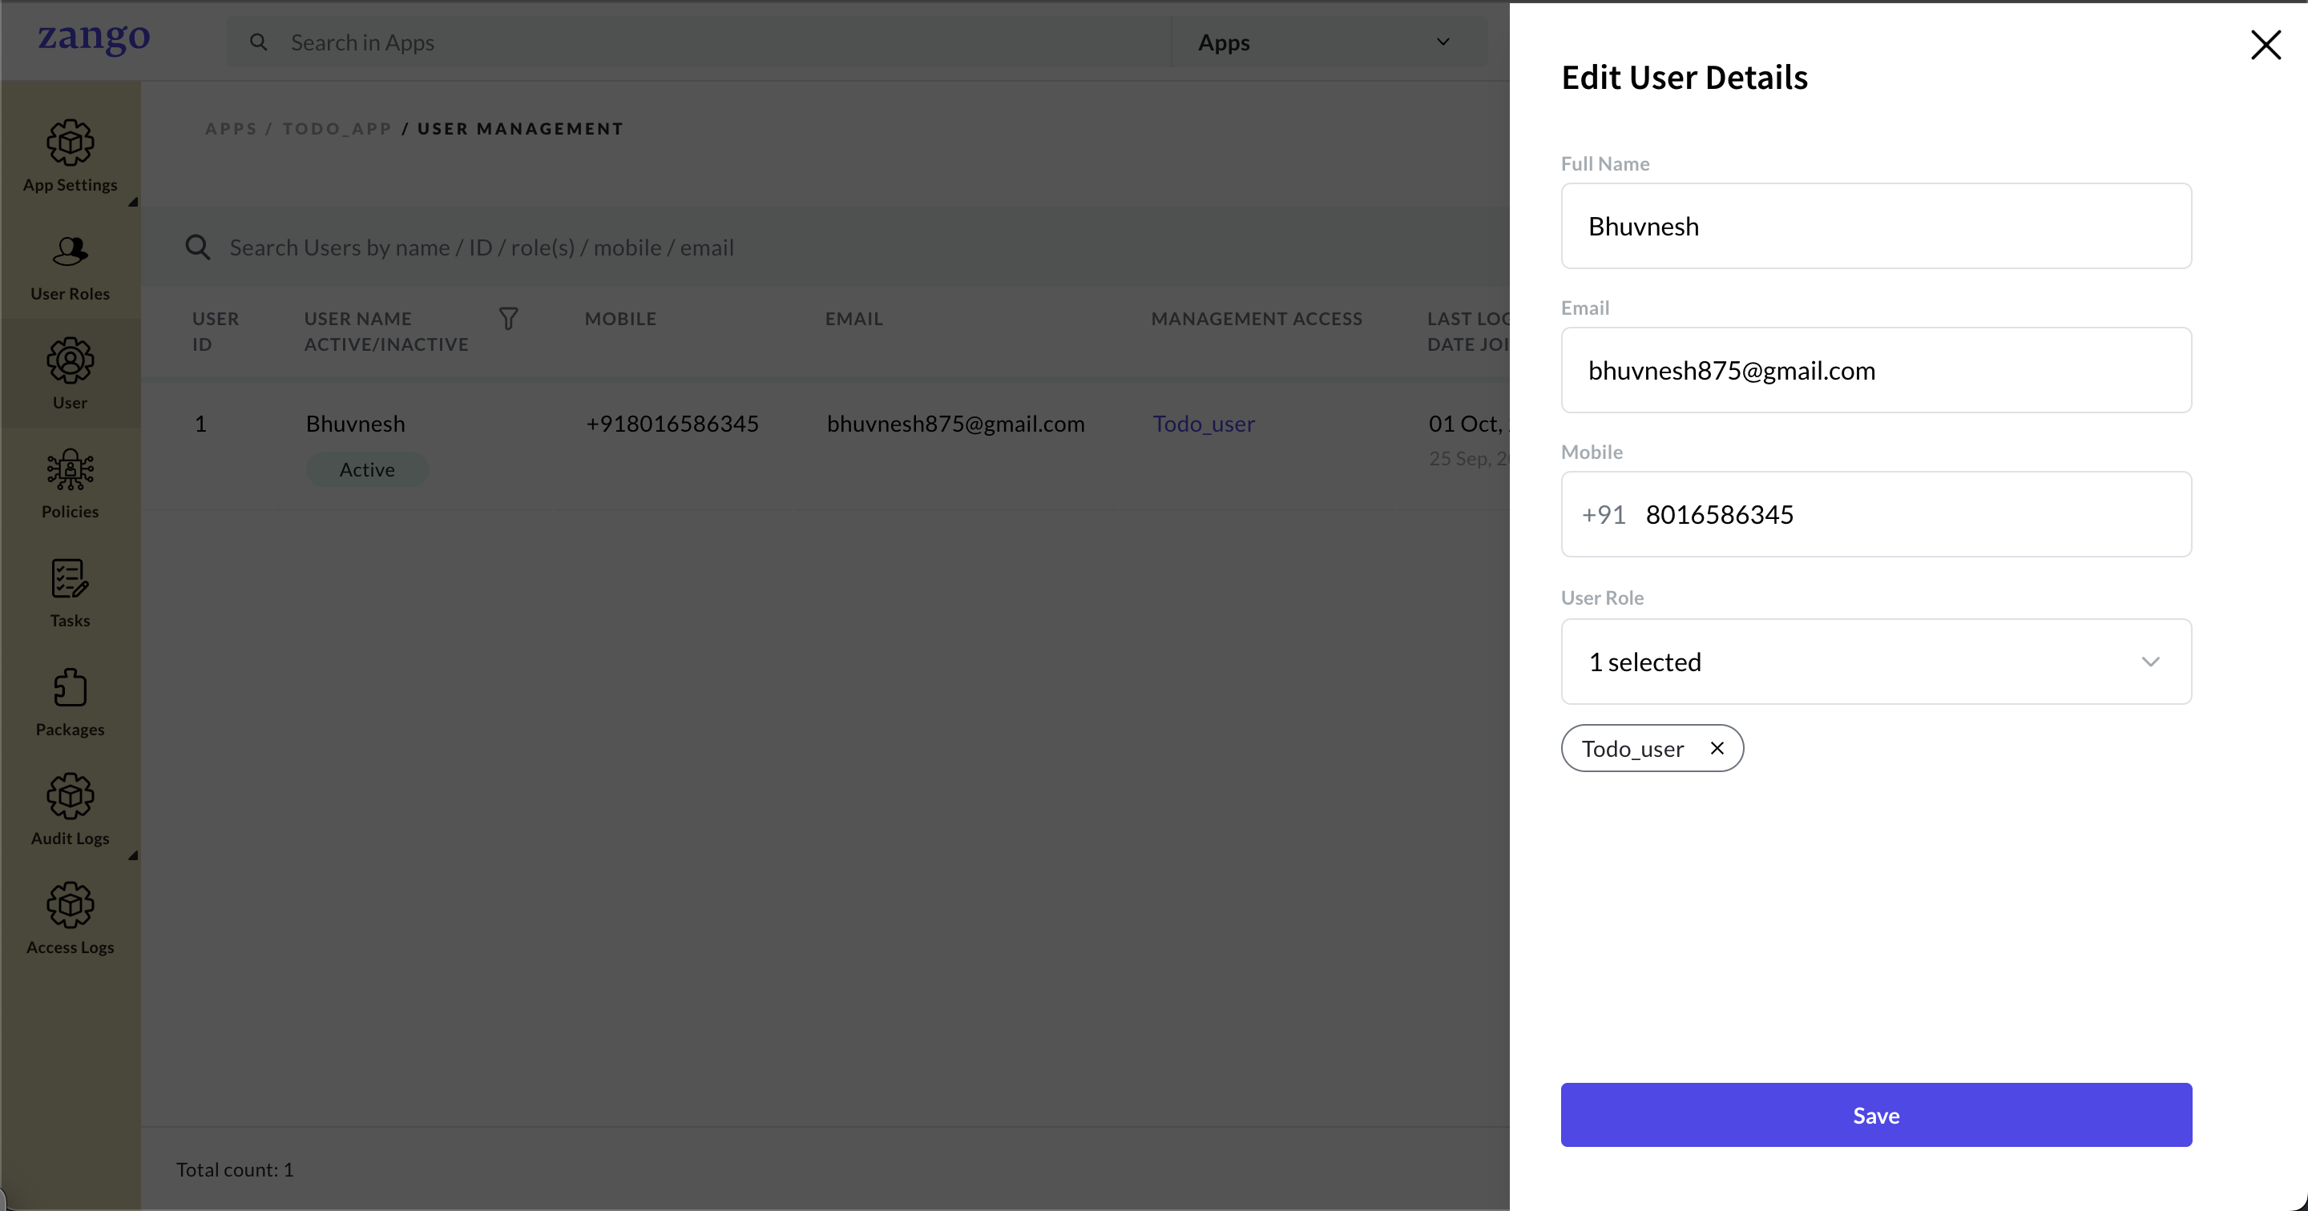
Task: Click the filter icon beside User Name column
Action: tap(508, 318)
